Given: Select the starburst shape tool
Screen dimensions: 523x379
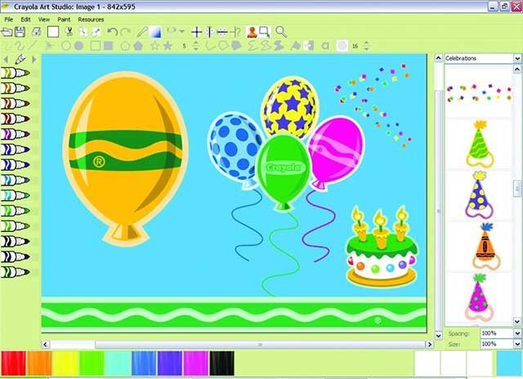Looking at the screenshot, I should pyautogui.click(x=49, y=46).
